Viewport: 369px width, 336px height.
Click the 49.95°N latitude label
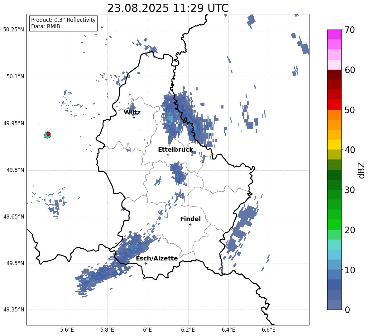pyautogui.click(x=14, y=123)
